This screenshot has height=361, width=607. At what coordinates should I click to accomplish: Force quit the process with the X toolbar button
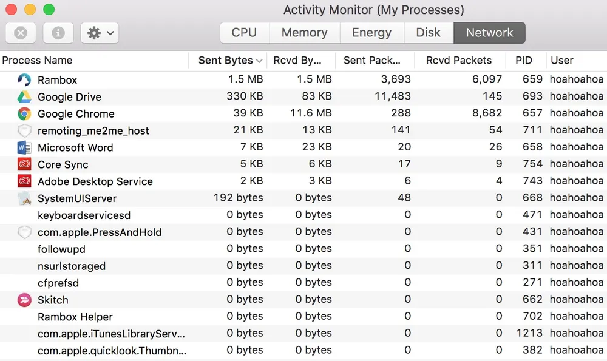pos(21,33)
